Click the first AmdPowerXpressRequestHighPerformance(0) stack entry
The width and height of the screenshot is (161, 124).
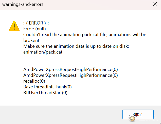click(x=70, y=69)
